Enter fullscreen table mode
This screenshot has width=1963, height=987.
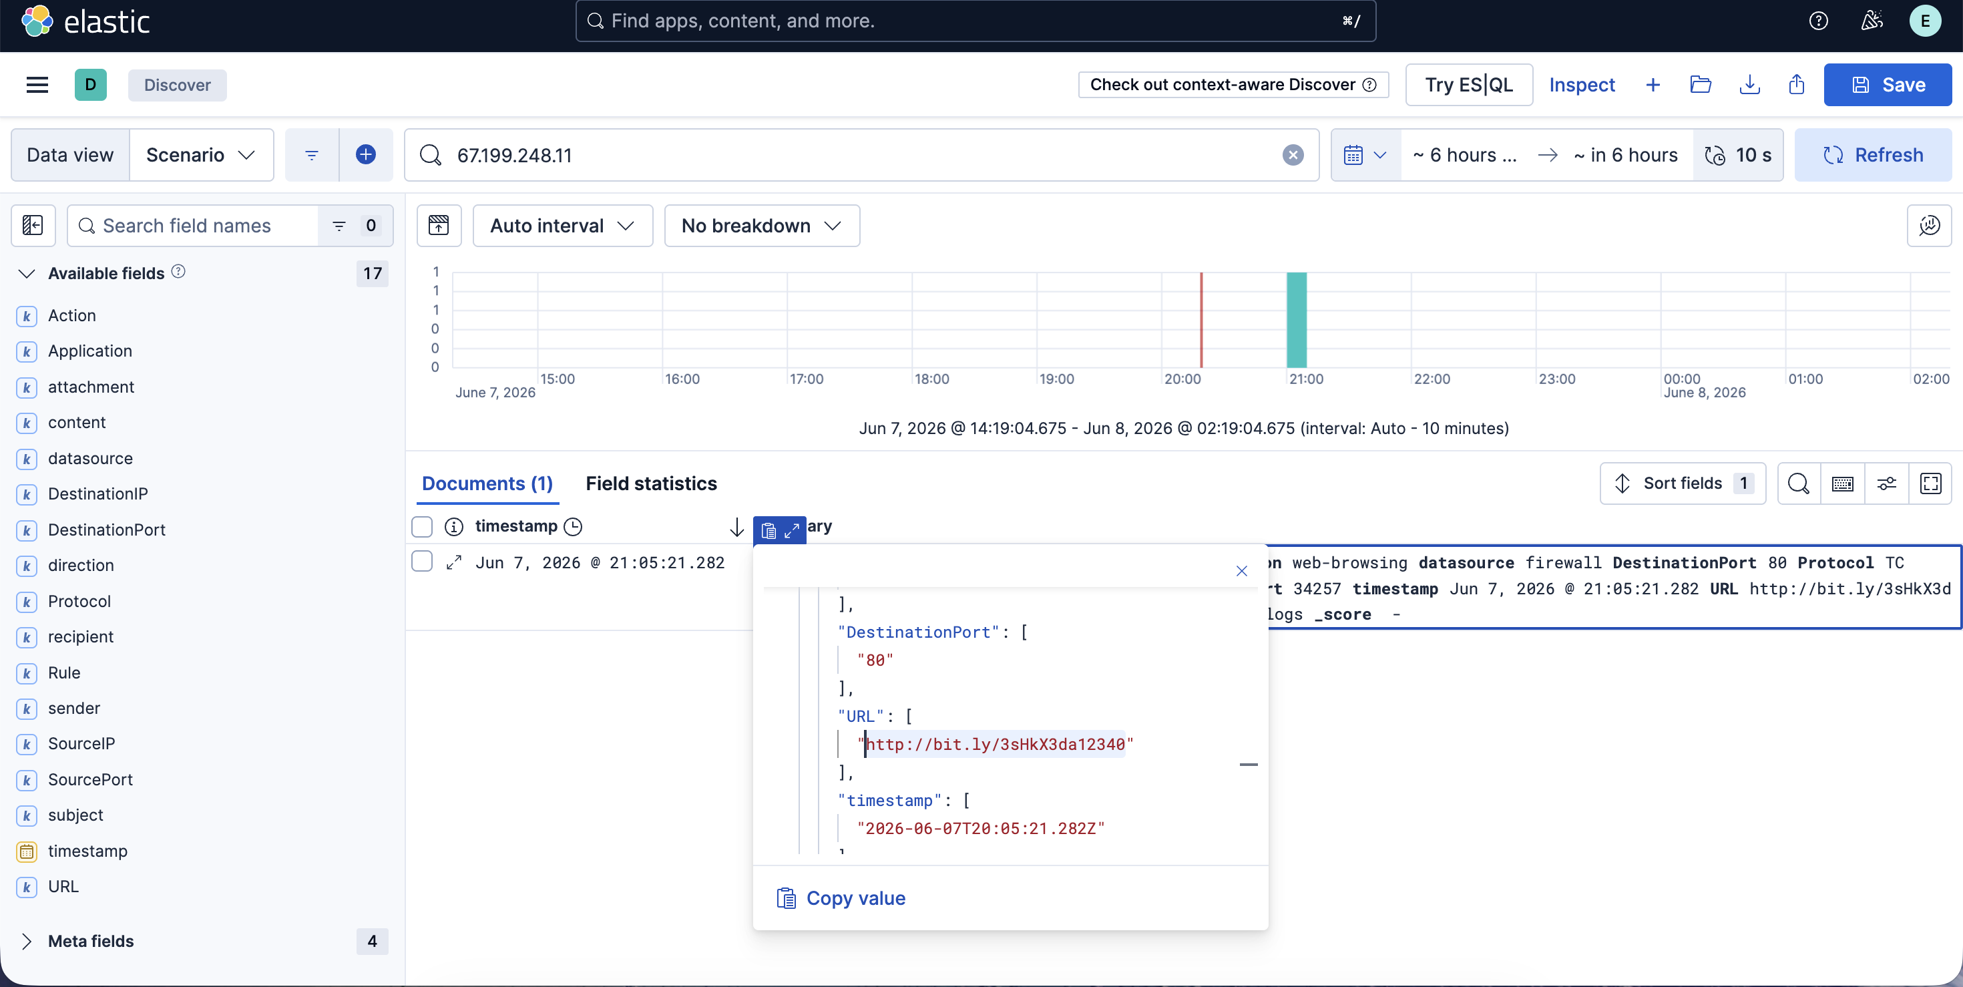pos(1931,483)
